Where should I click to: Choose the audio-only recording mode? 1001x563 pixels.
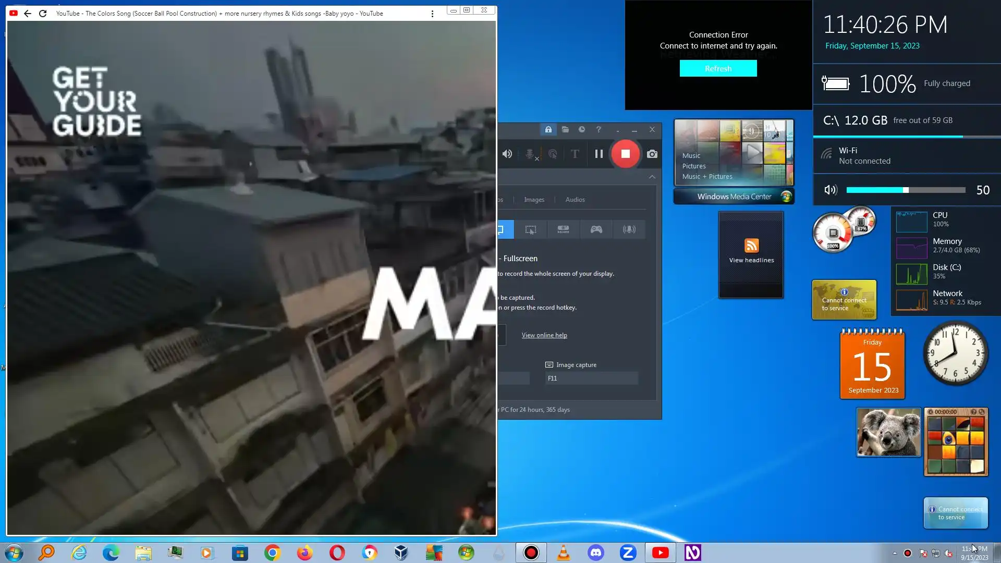[629, 229]
